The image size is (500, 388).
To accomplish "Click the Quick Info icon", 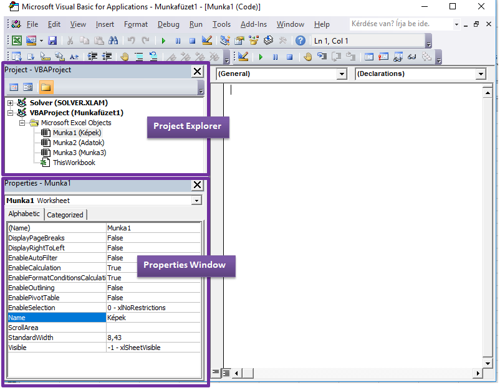I will click(46, 57).
